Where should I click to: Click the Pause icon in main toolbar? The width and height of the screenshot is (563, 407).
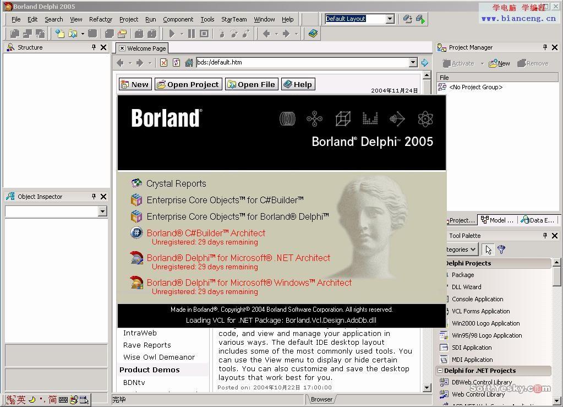pyautogui.click(x=192, y=34)
